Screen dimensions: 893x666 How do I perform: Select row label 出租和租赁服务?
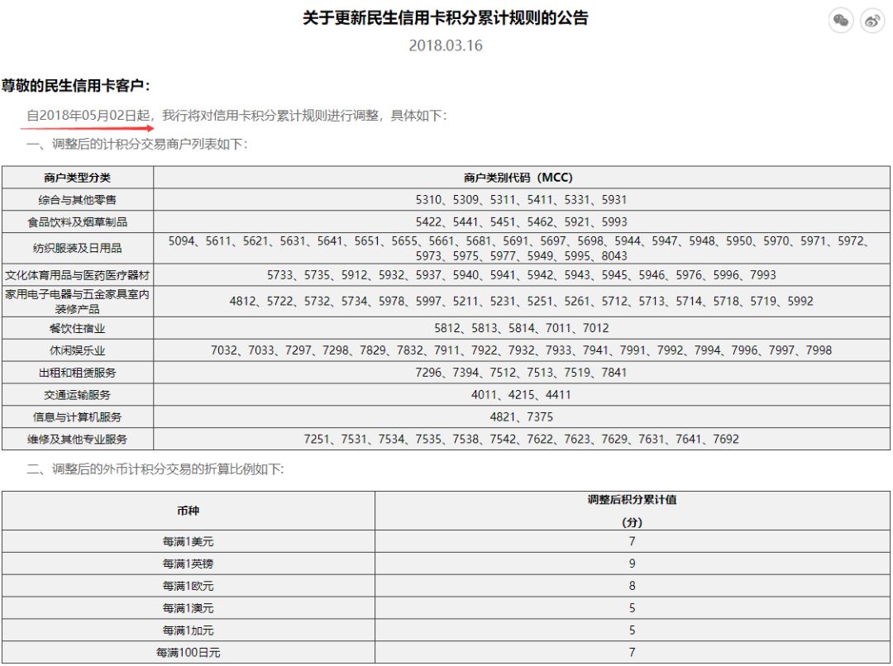coord(78,373)
